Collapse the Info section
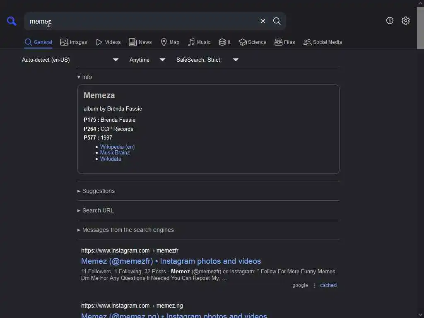424x318 pixels. point(84,77)
